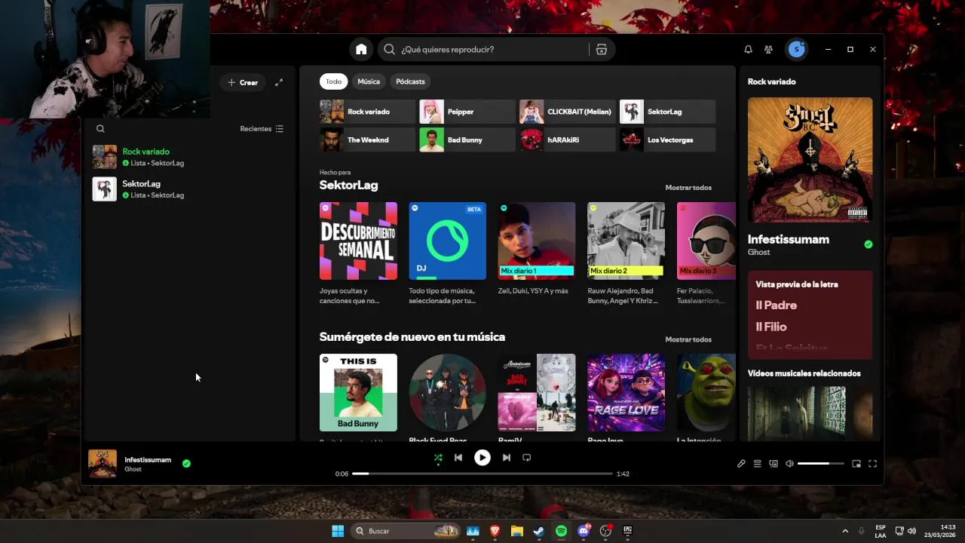965x543 pixels.
Task: Open the Recientes sort dropdown
Action: click(262, 129)
